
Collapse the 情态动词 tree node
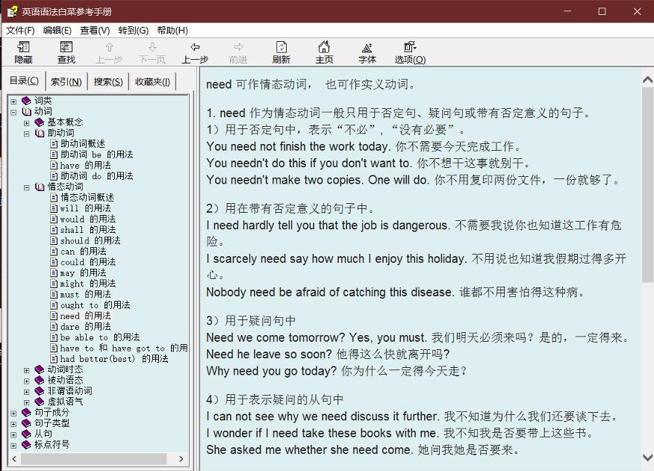tap(27, 187)
